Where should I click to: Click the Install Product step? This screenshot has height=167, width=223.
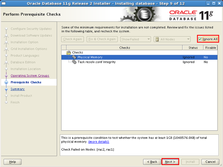pyautogui.click(x=21, y=95)
